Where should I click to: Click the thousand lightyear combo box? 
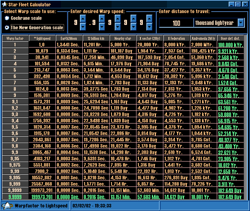click(x=216, y=23)
